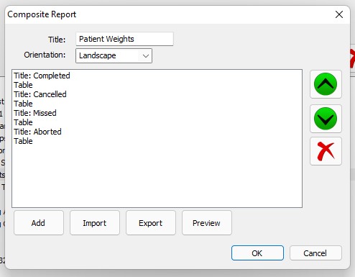The height and width of the screenshot is (277, 355).
Task: Select the Table row under Title: Aborted
Action: click(x=157, y=141)
